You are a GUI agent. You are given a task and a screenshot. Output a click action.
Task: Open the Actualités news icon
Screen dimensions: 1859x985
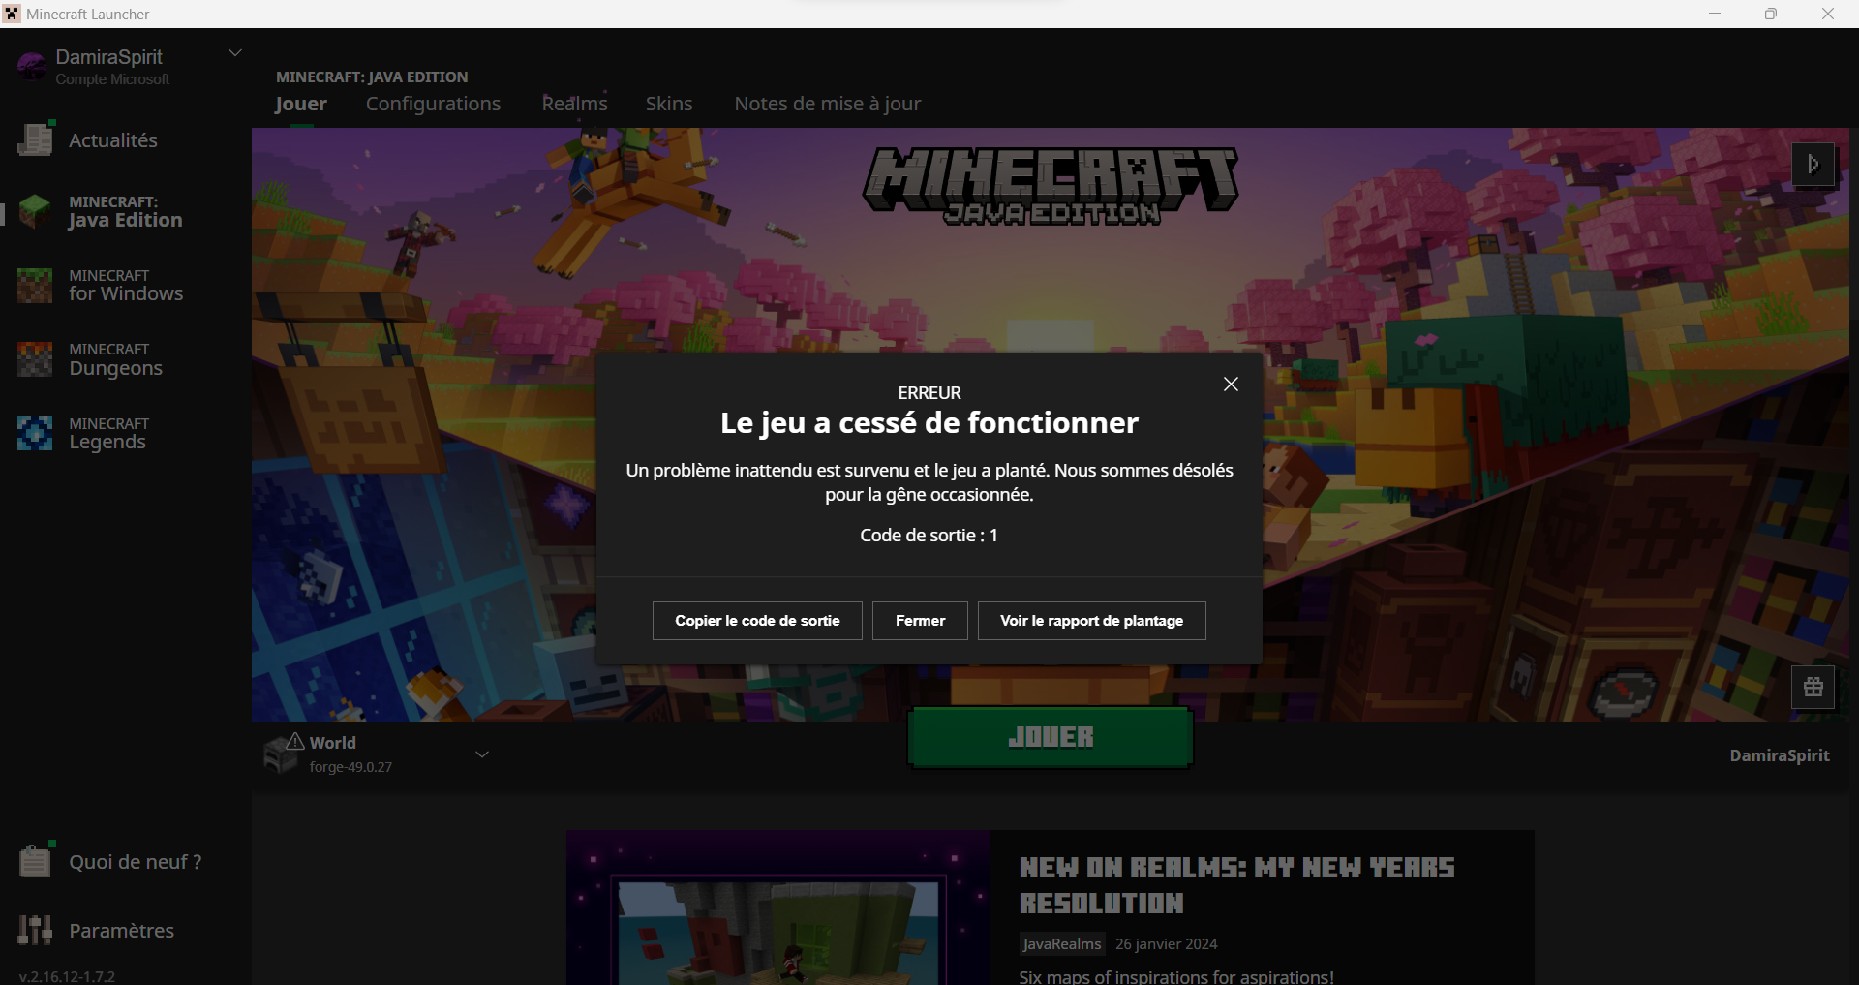click(36, 139)
